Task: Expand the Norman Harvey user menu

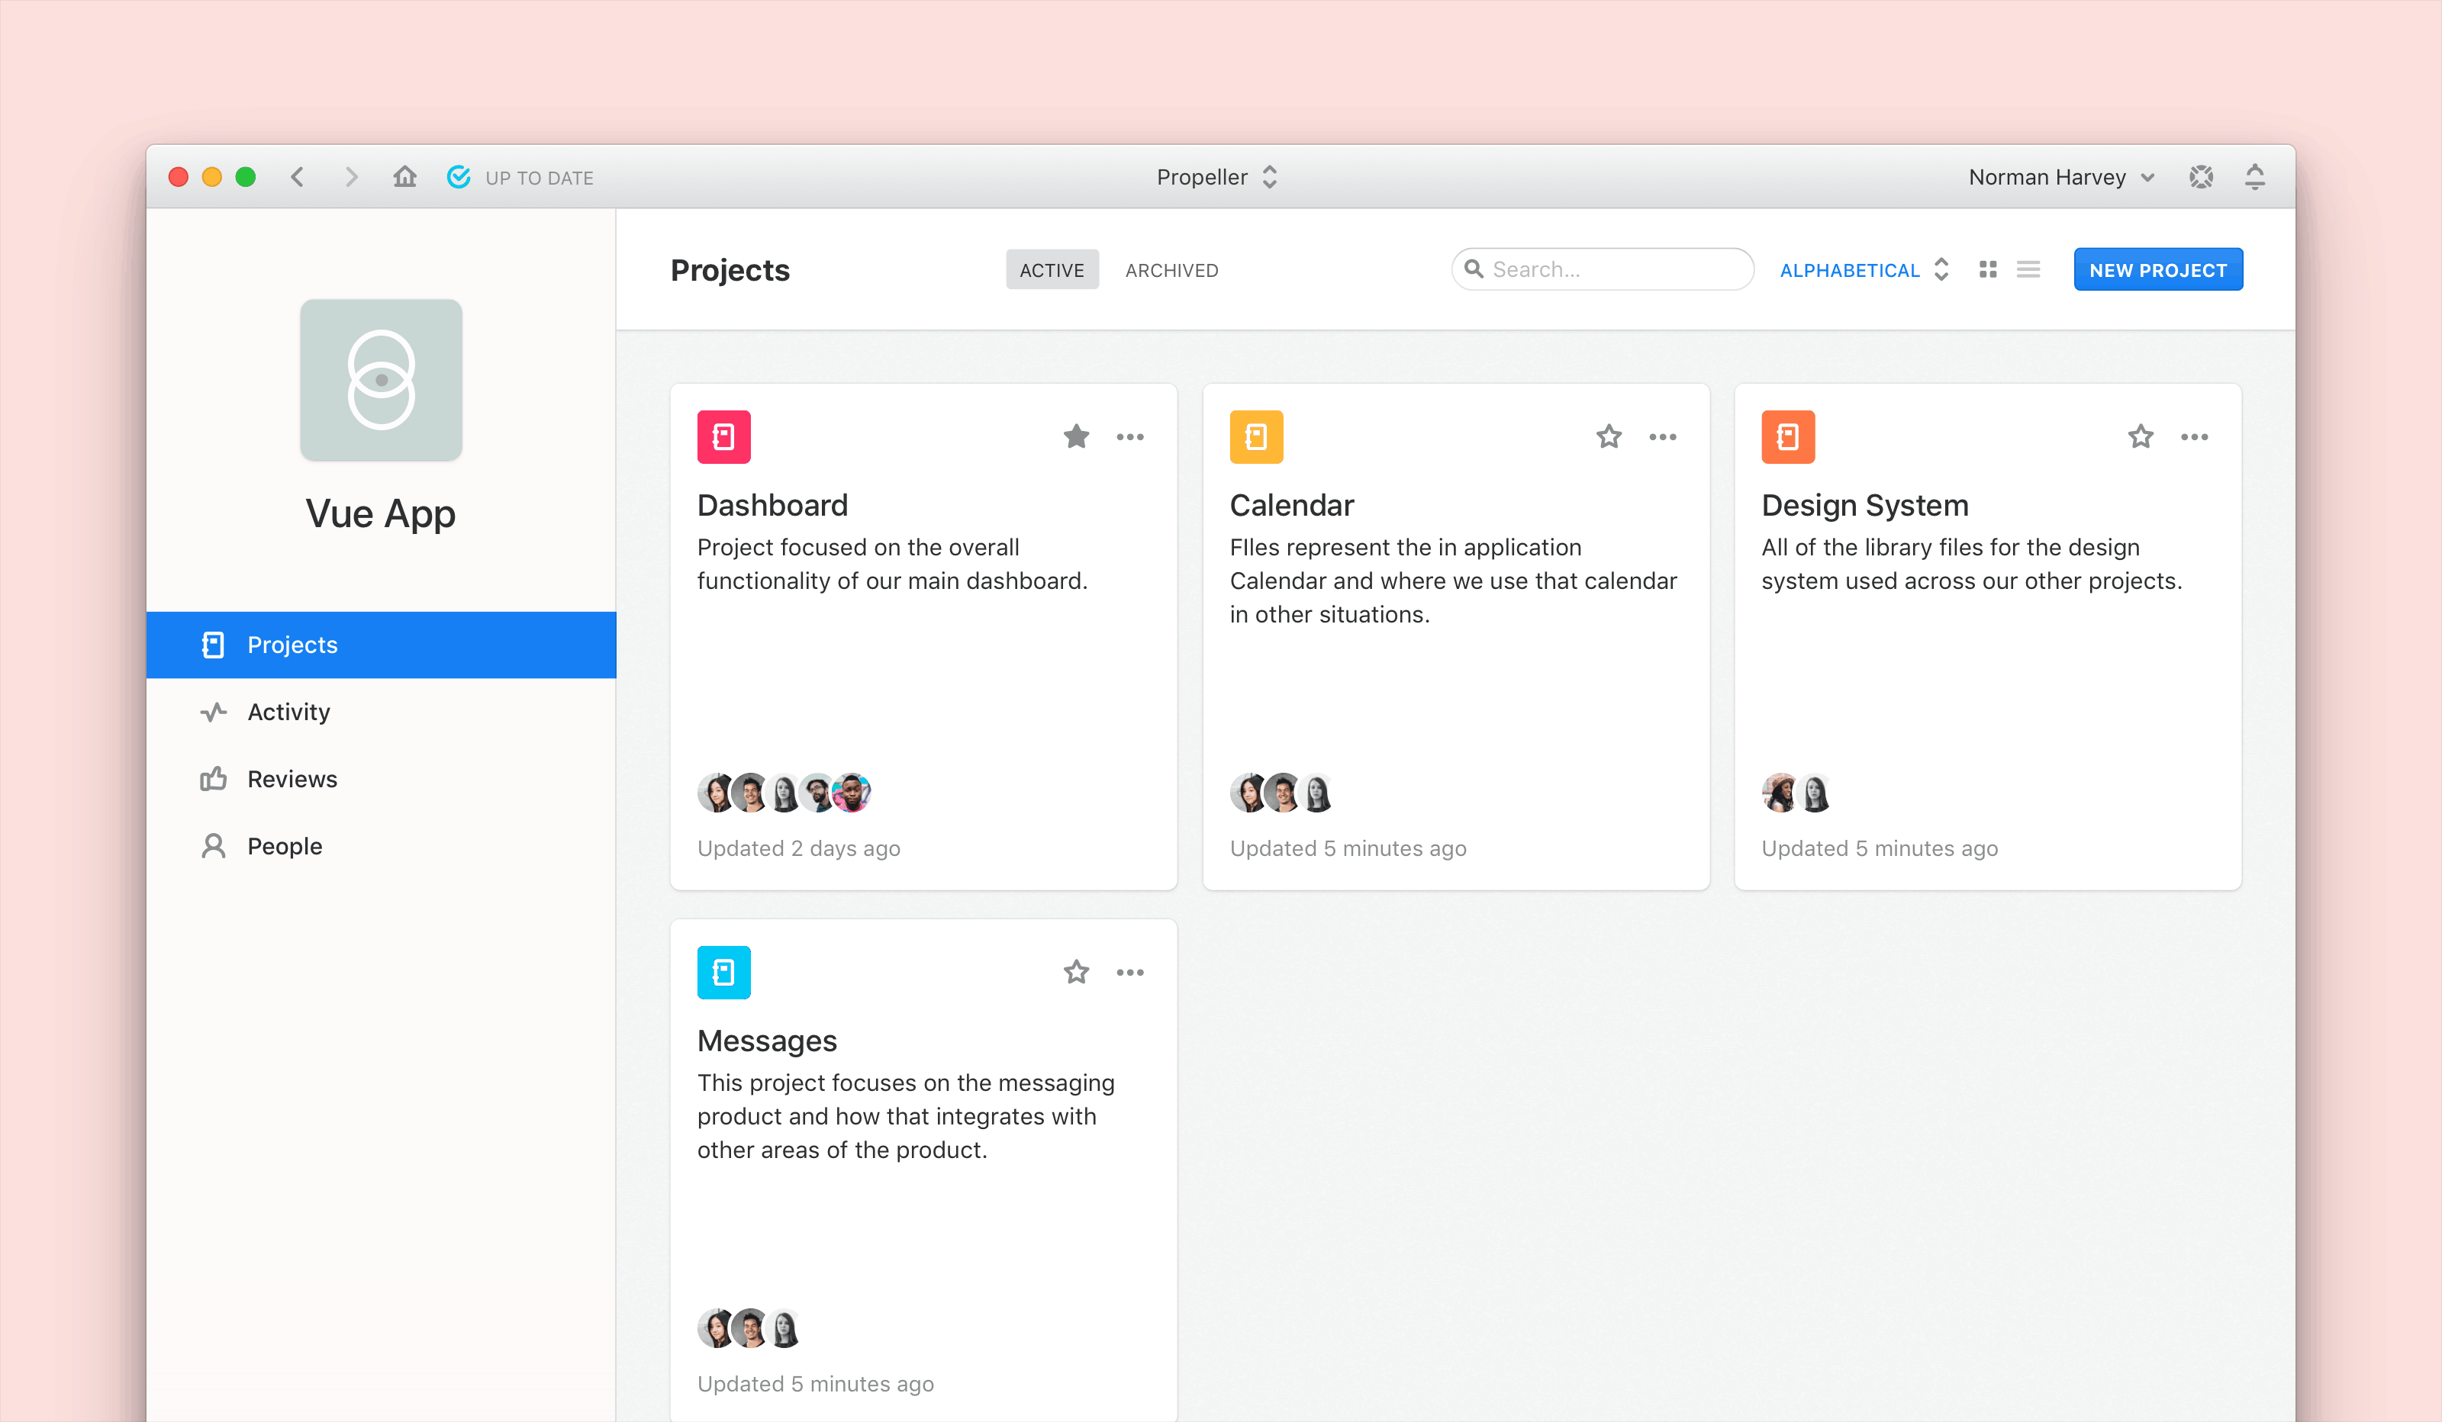Action: coord(2062,177)
